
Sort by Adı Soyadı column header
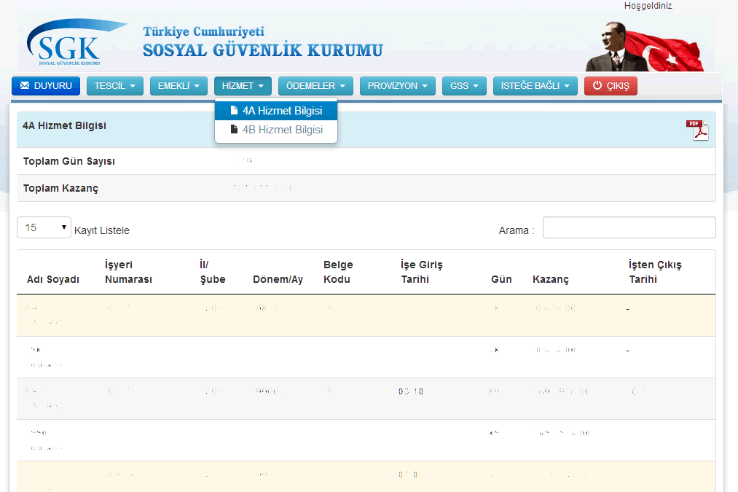pyautogui.click(x=53, y=279)
